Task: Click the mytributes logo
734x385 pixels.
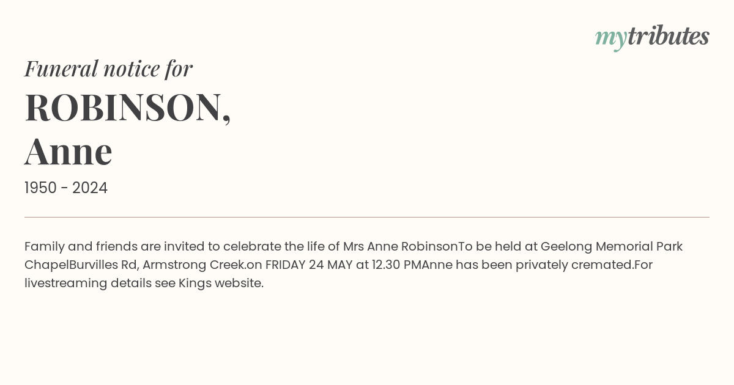Action: (x=652, y=37)
